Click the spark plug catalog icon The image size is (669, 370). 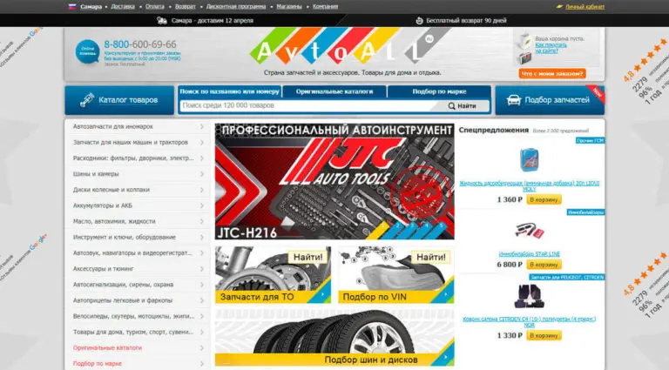click(x=87, y=100)
